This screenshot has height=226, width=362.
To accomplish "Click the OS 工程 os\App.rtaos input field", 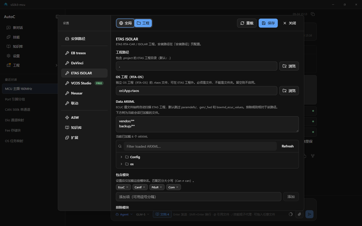I will (196, 91).
